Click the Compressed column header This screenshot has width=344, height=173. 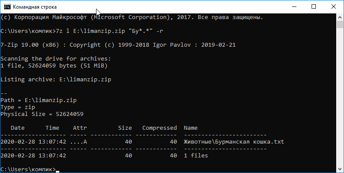[160, 128]
